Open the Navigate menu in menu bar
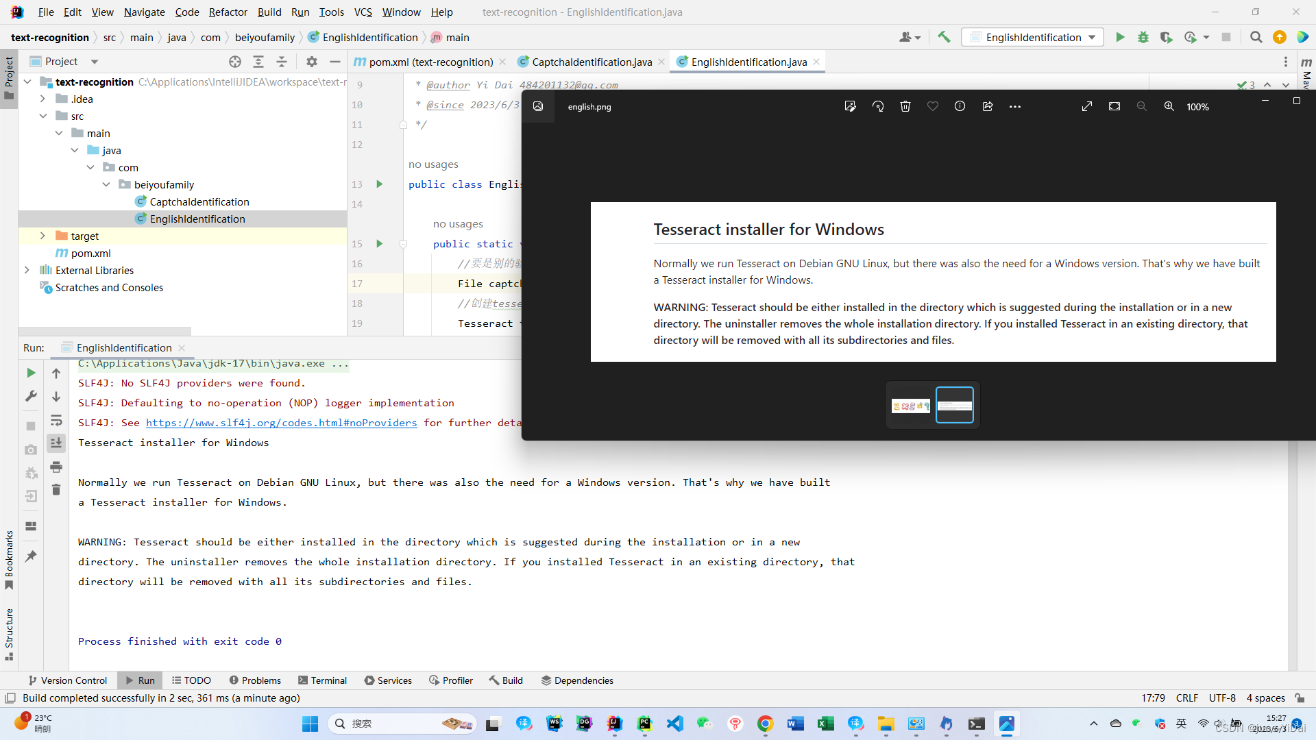1316x740 pixels. pyautogui.click(x=145, y=12)
